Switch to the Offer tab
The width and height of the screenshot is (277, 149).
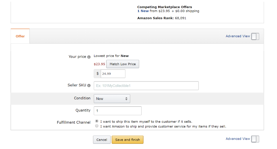tap(20, 36)
